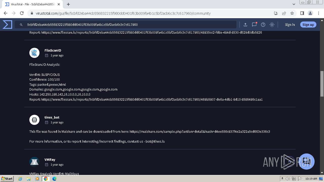Image resolution: width=324 pixels, height=182 pixels.
Task: Reload the page
Action: tap(22, 13)
